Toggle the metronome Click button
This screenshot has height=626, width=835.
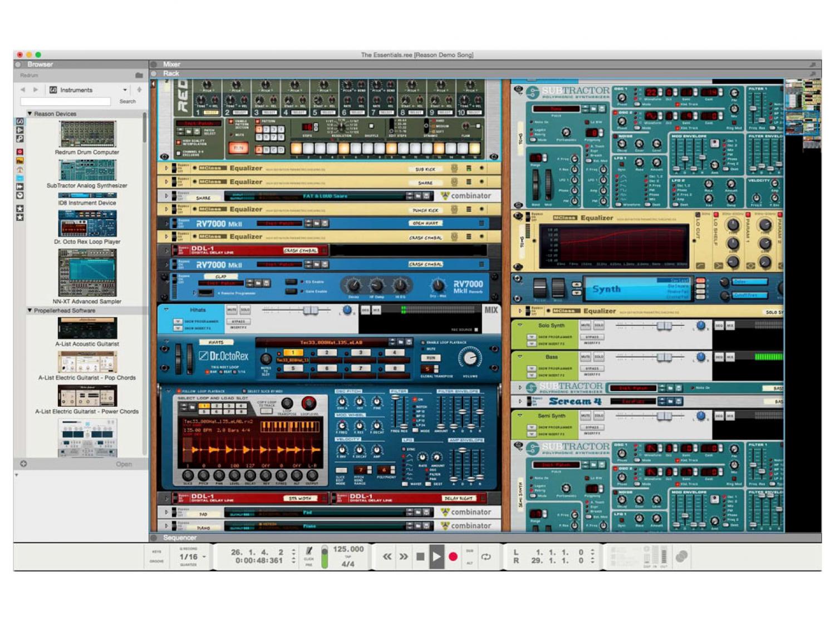(x=309, y=551)
